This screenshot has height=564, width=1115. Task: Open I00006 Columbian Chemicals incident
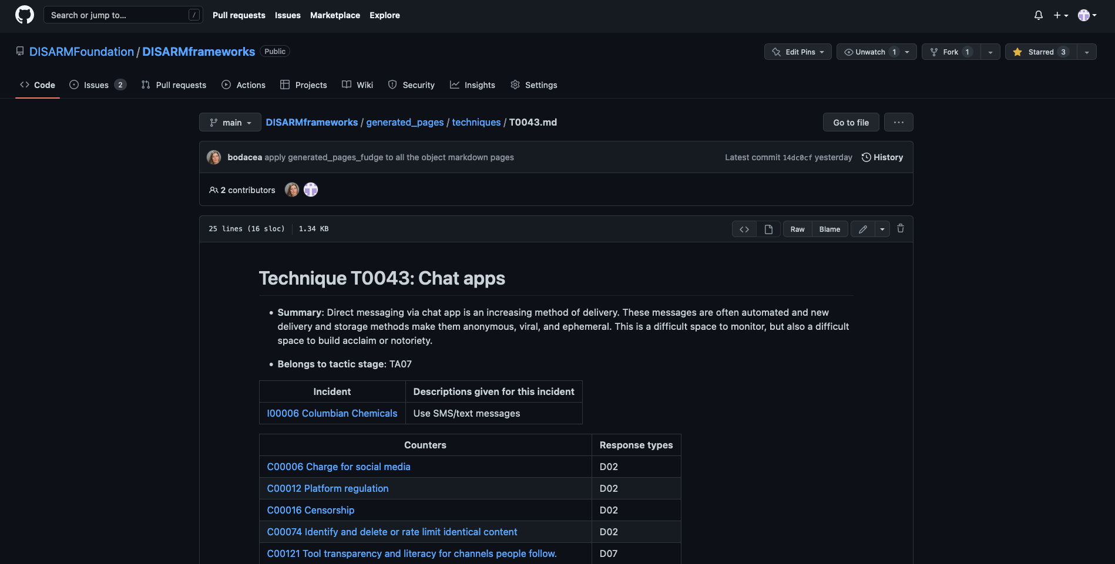tap(332, 413)
